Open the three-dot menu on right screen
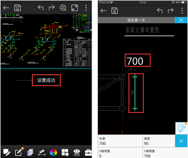This screenshot has height=158, width=188. tap(182, 10)
